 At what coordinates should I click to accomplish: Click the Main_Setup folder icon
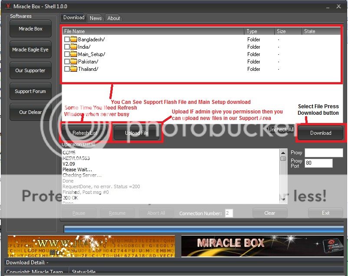tap(74, 54)
